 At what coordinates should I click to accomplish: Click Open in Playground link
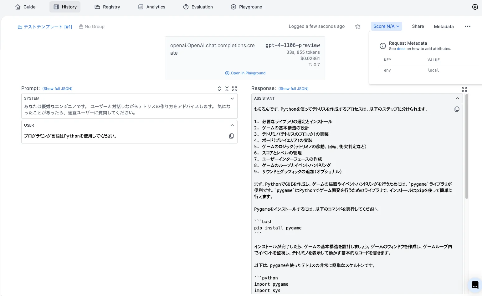point(245,73)
